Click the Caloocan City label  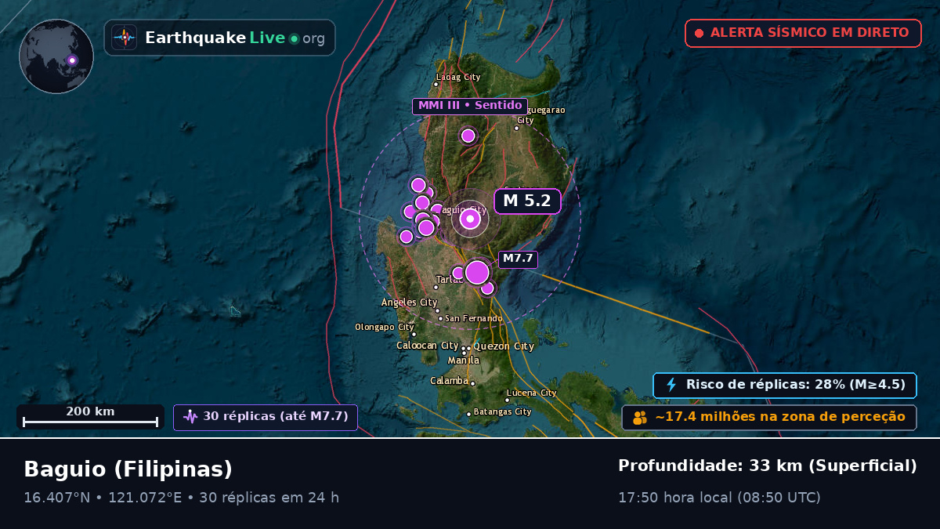coord(428,346)
